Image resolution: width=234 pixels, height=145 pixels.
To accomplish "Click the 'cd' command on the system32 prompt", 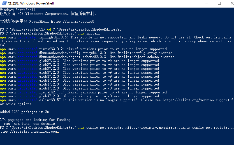I will tap(49, 29).
